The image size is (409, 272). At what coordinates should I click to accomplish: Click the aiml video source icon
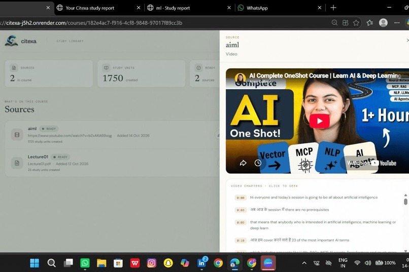[x=17, y=135]
